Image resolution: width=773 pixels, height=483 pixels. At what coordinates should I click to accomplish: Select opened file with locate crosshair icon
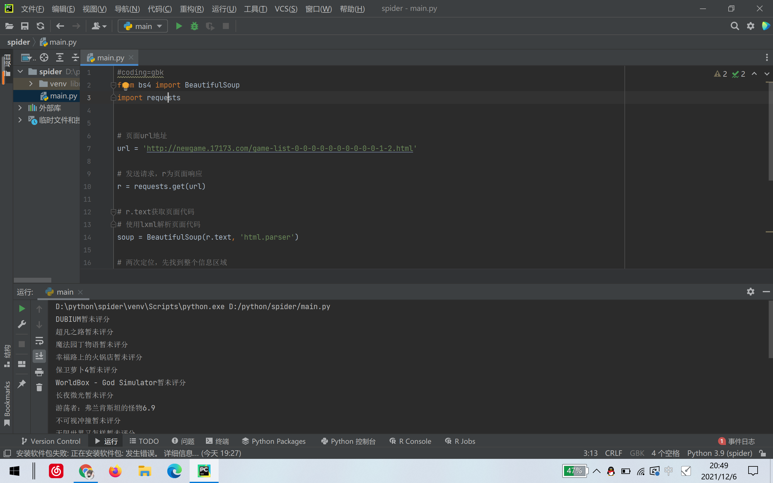click(x=44, y=57)
